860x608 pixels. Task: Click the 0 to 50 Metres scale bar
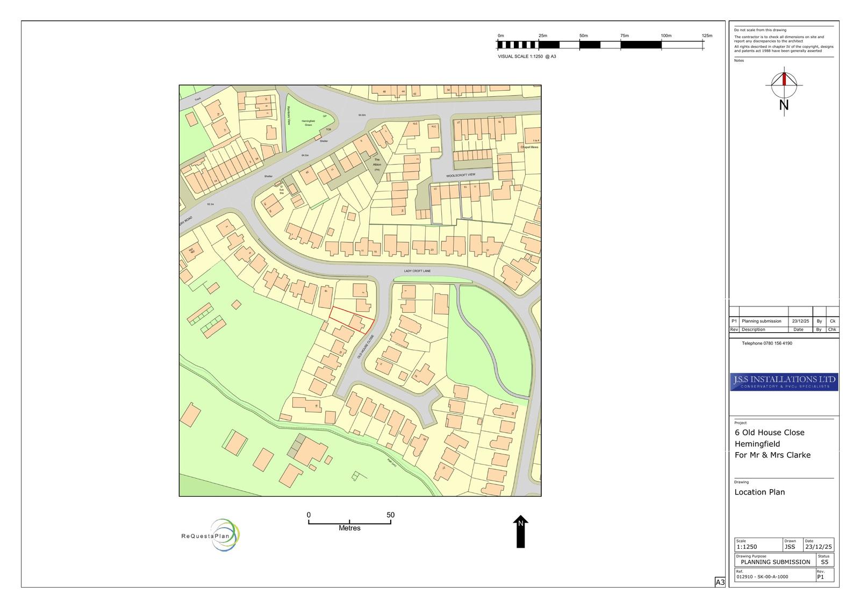[349, 522]
